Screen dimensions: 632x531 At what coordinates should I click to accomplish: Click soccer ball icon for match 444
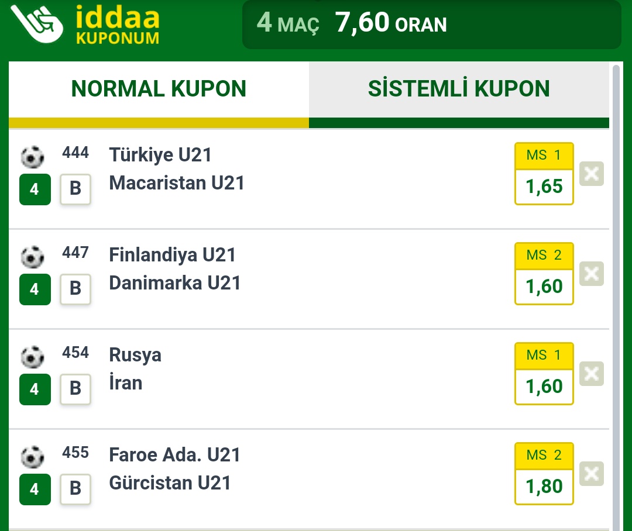32,157
